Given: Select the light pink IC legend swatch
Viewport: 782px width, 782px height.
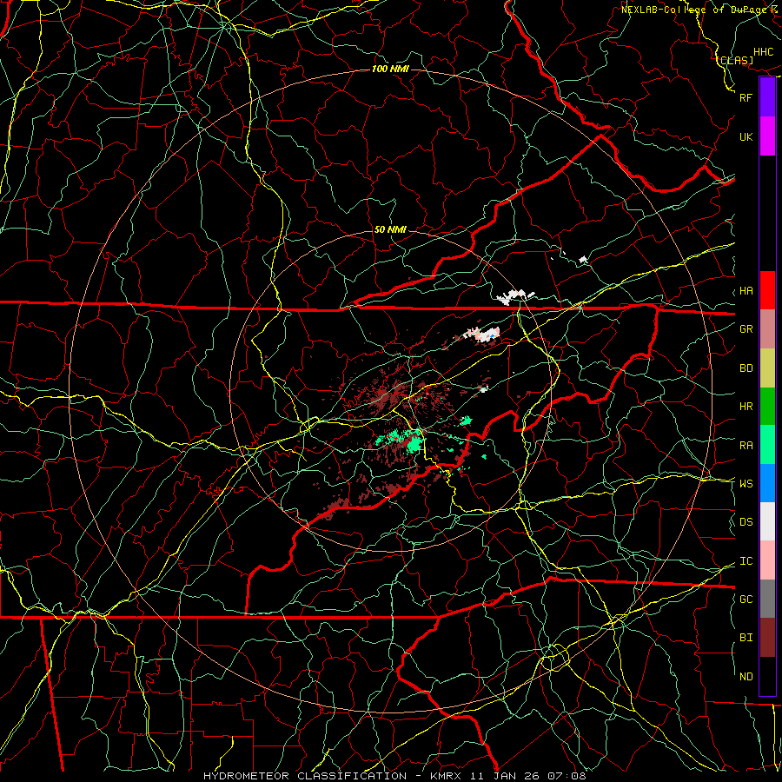Looking at the screenshot, I should [x=767, y=560].
